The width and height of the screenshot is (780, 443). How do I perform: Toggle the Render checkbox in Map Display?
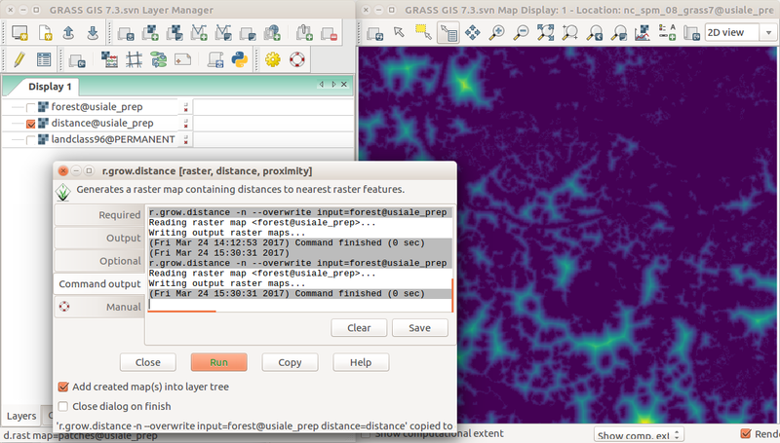coord(746,433)
